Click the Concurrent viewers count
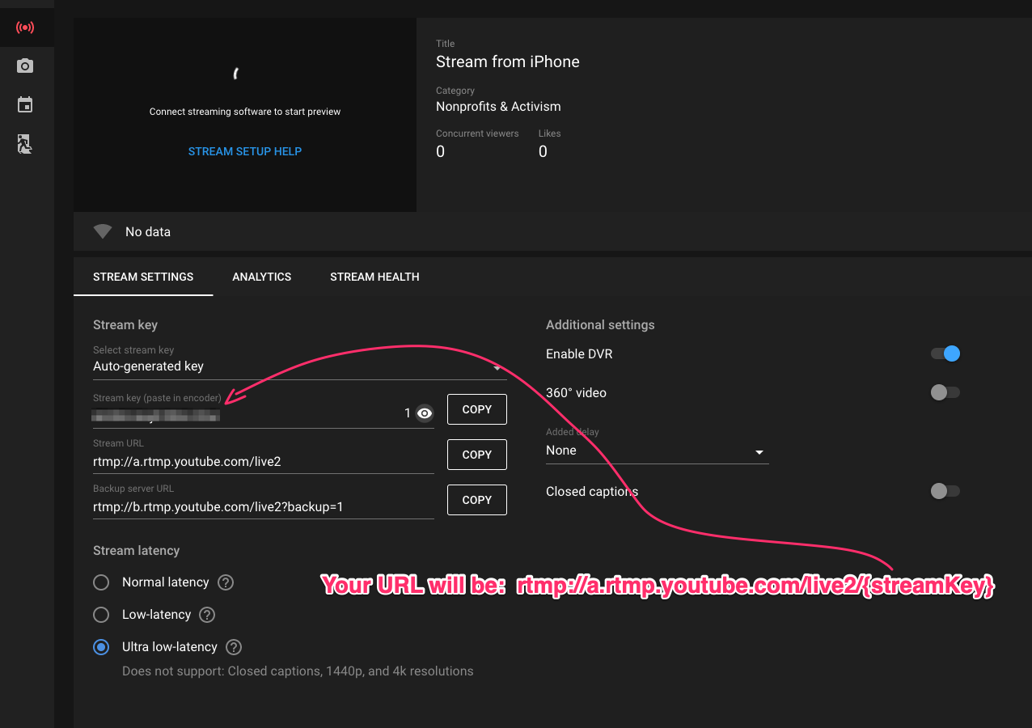The image size is (1032, 728). [x=441, y=151]
